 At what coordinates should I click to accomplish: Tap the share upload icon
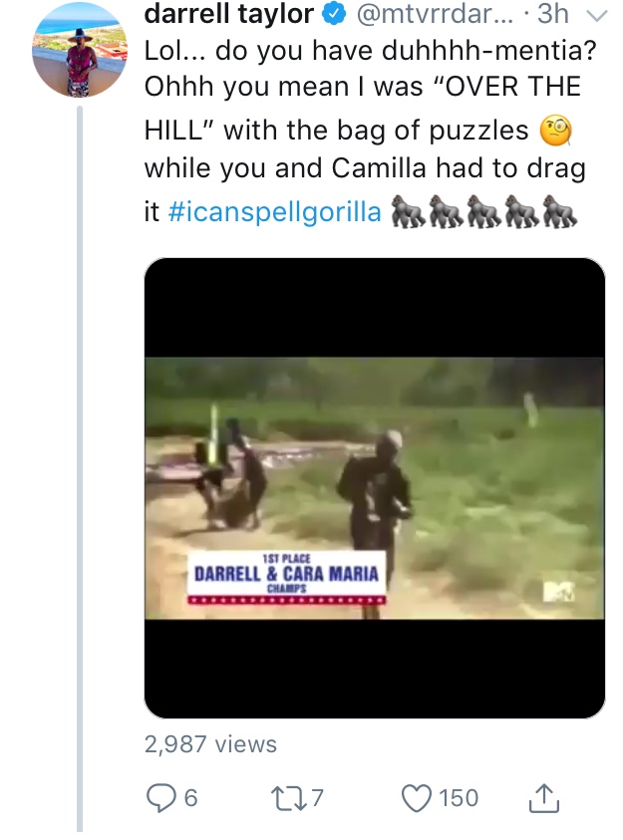[544, 798]
